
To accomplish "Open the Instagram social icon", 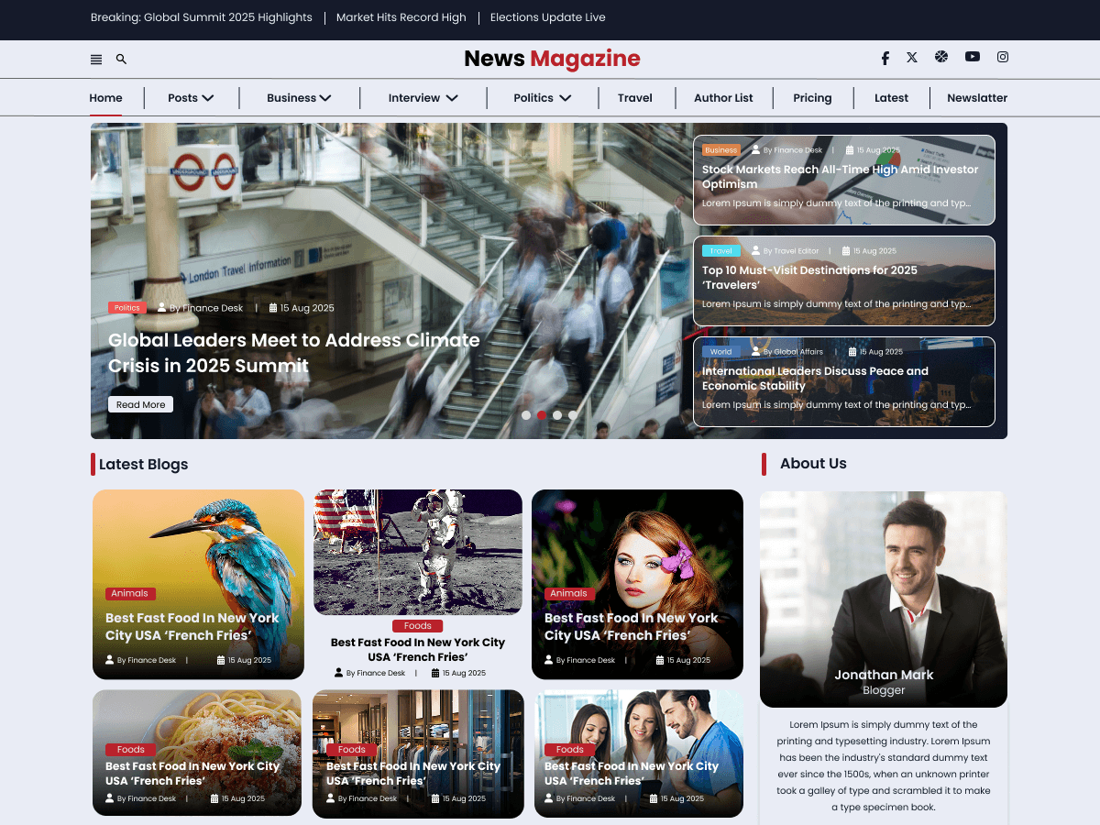I will [1003, 57].
